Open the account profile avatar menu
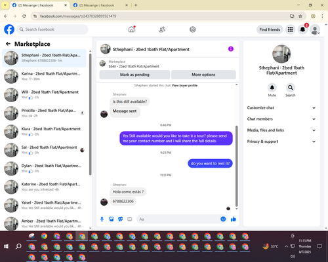328x262 pixels. pos(315,29)
